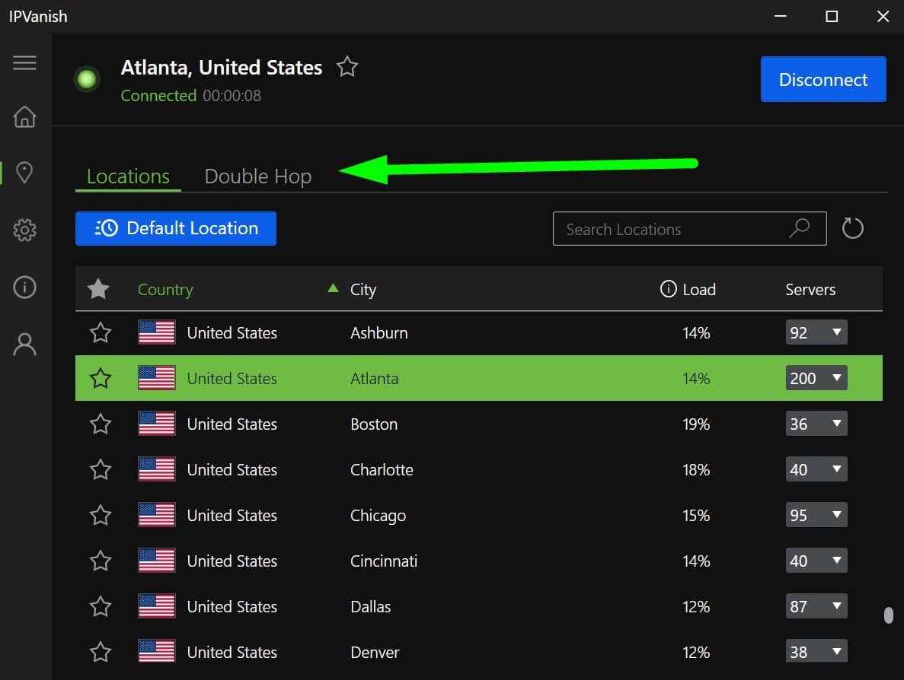Favorite Atlanta, United States in header
The width and height of the screenshot is (904, 680).
pos(347,67)
